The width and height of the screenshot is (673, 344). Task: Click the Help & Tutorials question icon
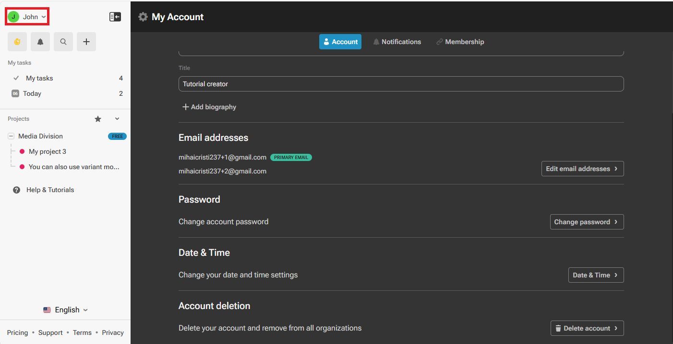pos(17,190)
